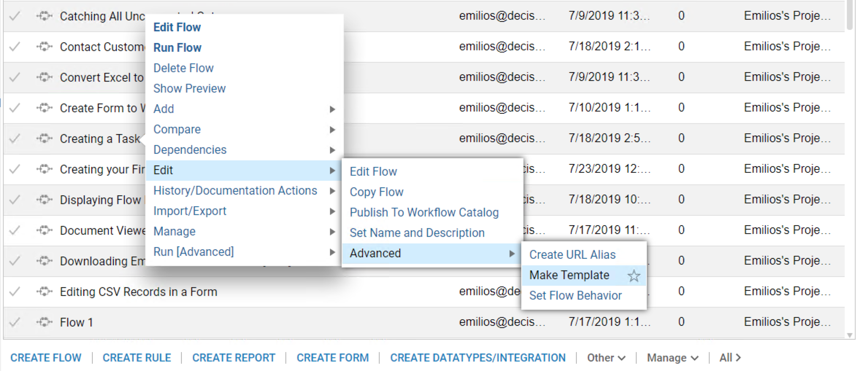This screenshot has width=860, height=371.
Task: Toggle checkmark for Contact Custom row
Action: tap(15, 47)
